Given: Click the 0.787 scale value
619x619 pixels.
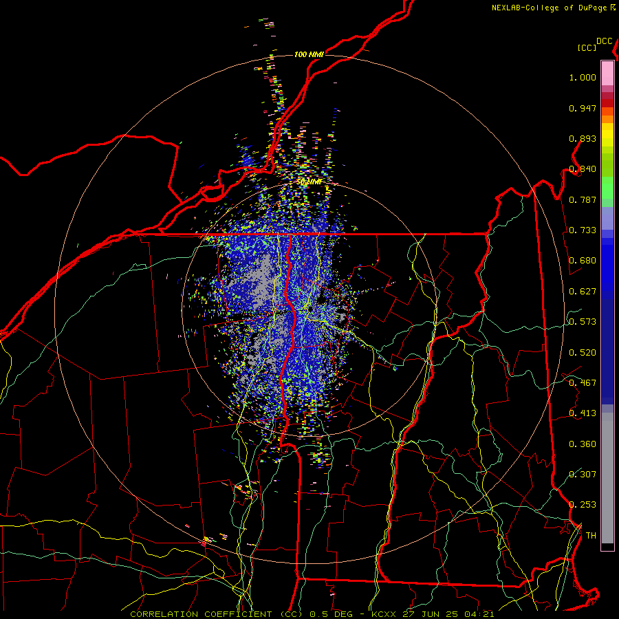Looking at the screenshot, I should pos(583,199).
